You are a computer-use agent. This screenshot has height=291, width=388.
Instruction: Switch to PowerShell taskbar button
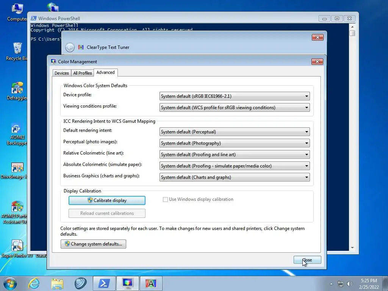(104, 283)
